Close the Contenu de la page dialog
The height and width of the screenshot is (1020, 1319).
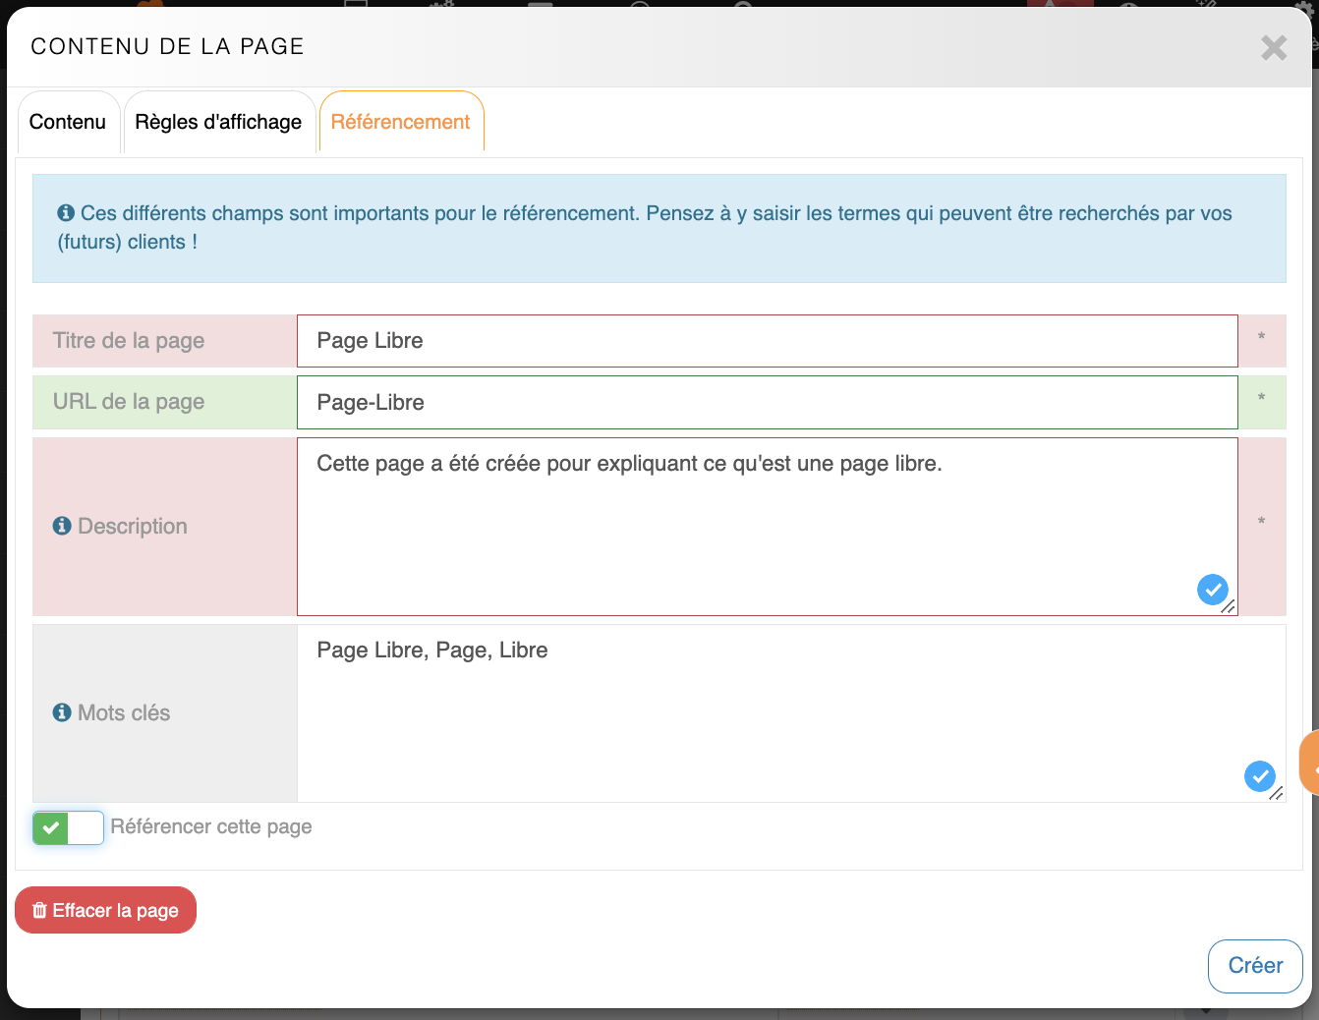pos(1274,47)
